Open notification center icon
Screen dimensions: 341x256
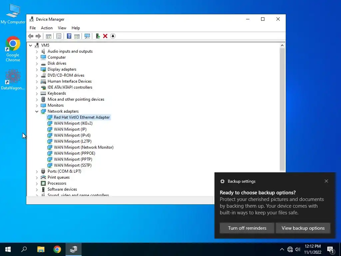coord(331,250)
